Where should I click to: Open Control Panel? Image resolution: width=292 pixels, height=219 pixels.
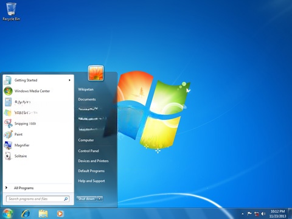[x=88, y=151]
